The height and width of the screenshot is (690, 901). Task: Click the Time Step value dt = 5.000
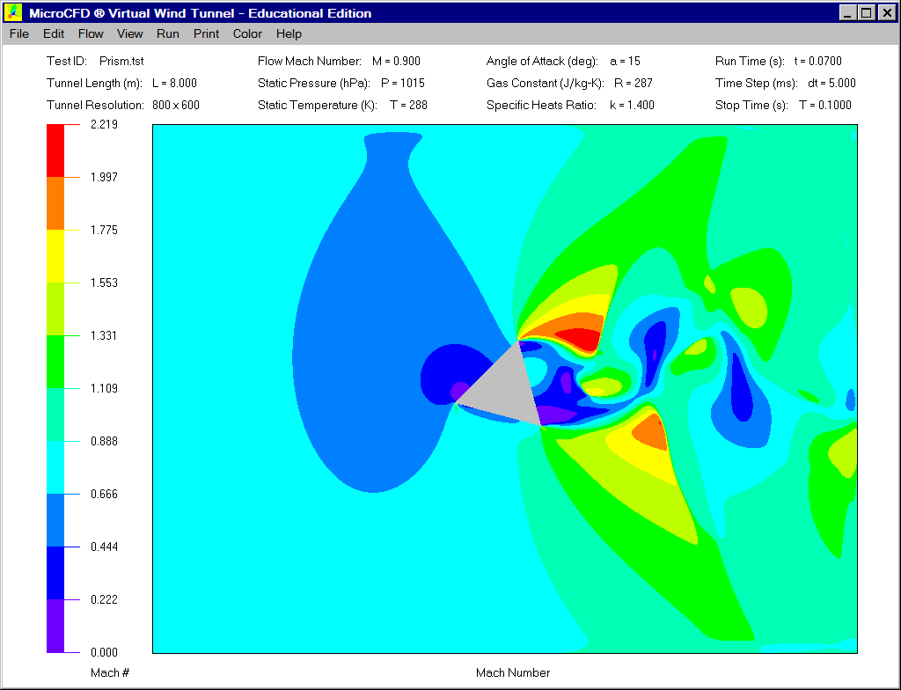pos(831,83)
